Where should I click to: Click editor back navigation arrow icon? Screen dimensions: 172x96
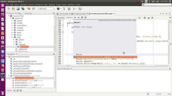coord(75,17)
